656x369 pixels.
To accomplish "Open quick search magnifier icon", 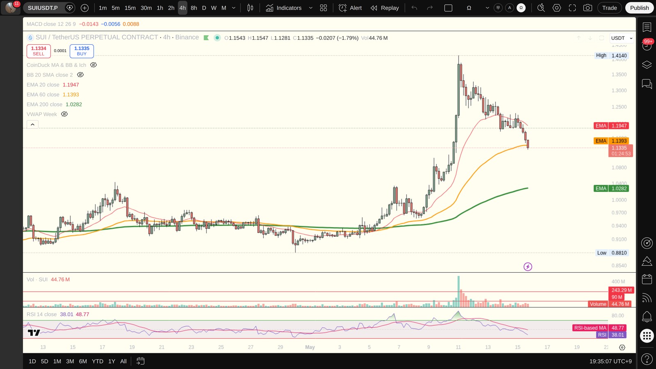I will click(541, 8).
